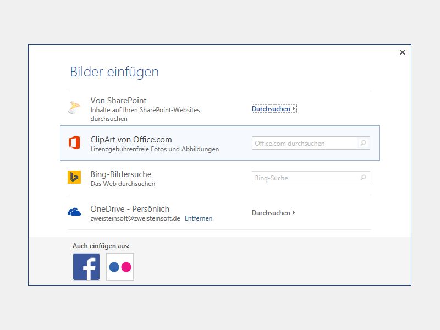Click the Bing logo icon
This screenshot has height=330, width=440.
pos(74,177)
